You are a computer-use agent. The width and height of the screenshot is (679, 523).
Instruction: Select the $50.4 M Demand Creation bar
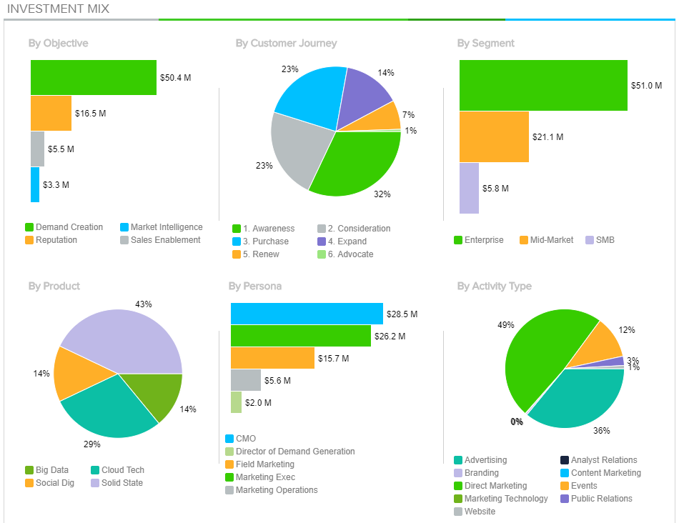93,77
